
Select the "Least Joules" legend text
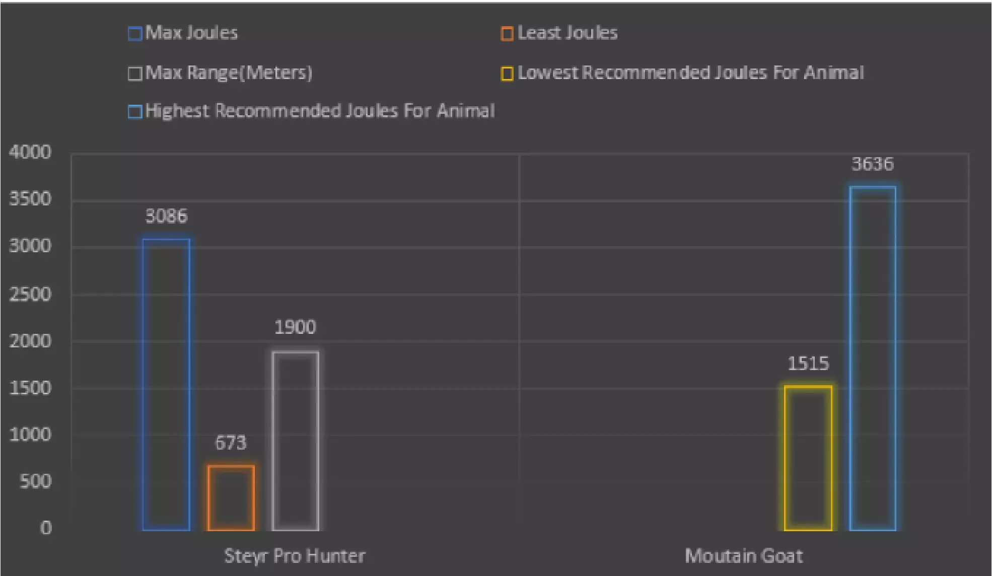coord(568,33)
